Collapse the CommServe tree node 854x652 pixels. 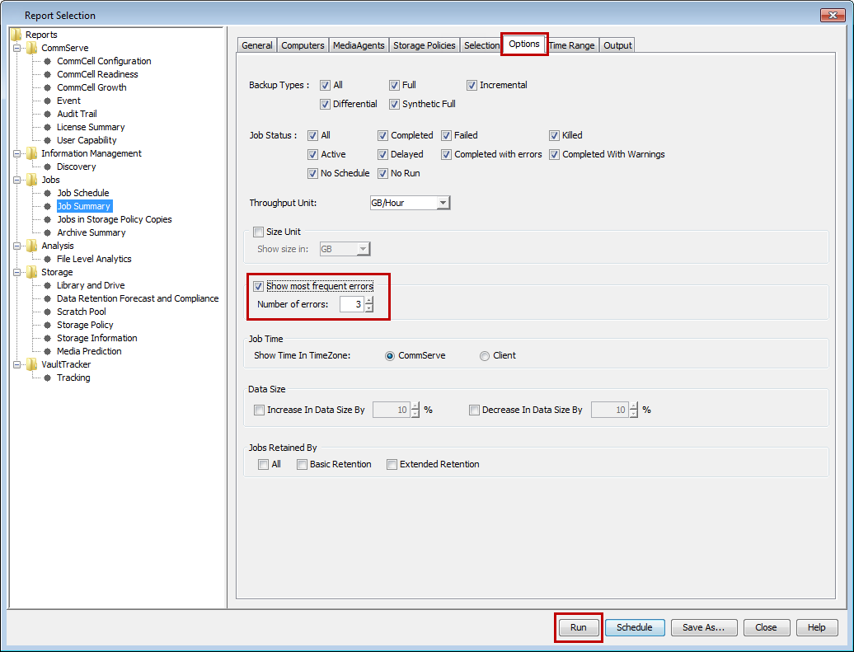click(x=16, y=48)
